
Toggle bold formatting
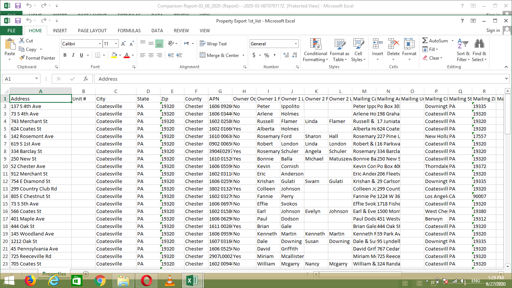pos(64,55)
